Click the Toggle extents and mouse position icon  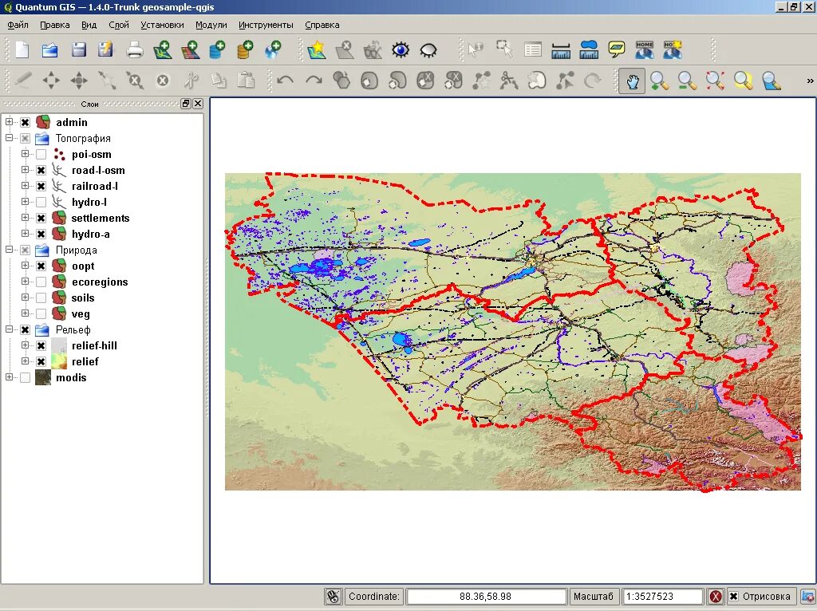(x=333, y=597)
